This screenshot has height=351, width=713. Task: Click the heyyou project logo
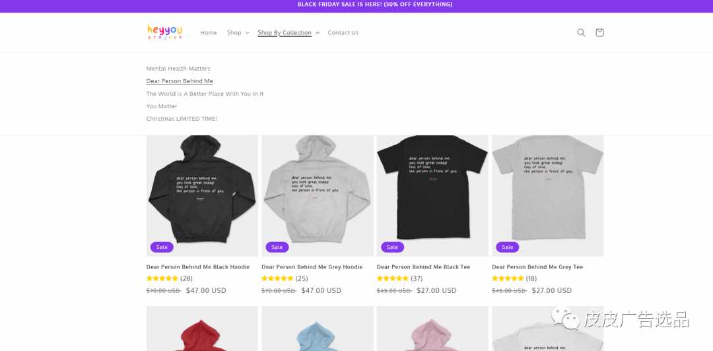[x=164, y=32]
